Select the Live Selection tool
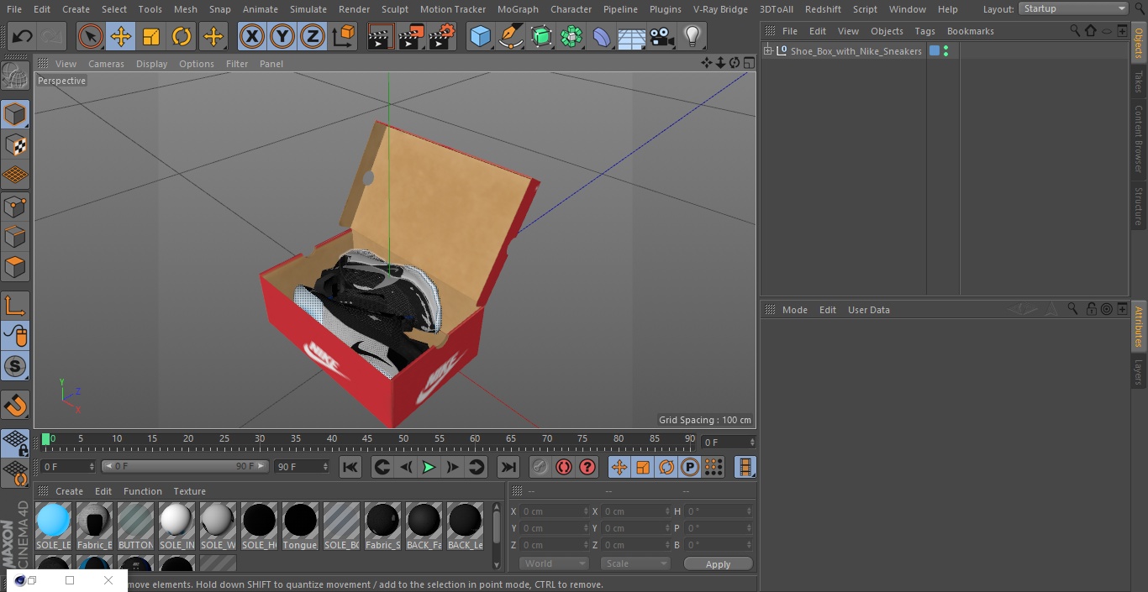The image size is (1148, 592). coord(91,36)
